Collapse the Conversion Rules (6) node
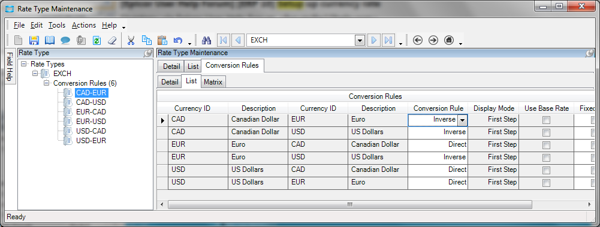This screenshot has height=227, width=600. click(x=47, y=83)
